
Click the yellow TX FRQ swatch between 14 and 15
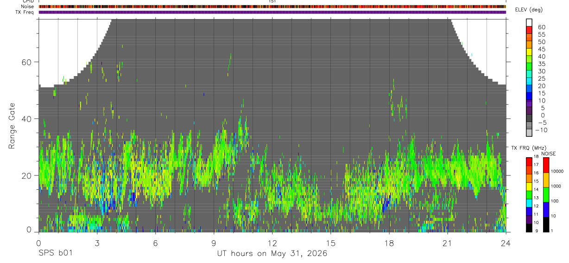(529, 186)
